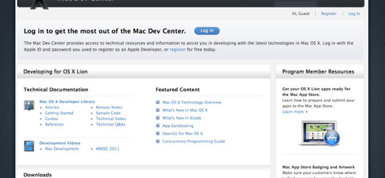Open the Guides link

pyautogui.click(x=51, y=118)
